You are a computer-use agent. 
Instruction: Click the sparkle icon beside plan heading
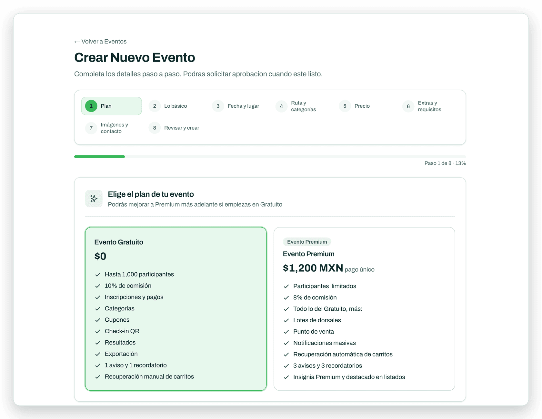point(94,199)
